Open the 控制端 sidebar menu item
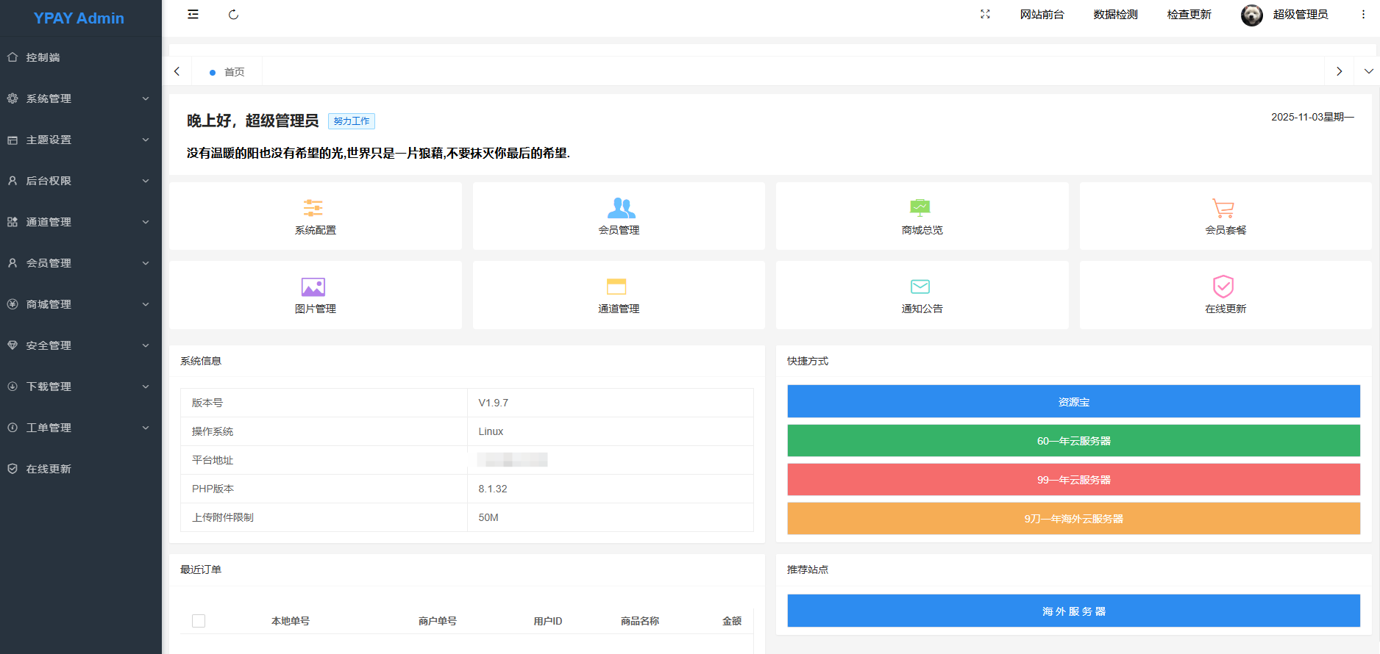Image resolution: width=1380 pixels, height=654 pixels. click(81, 57)
